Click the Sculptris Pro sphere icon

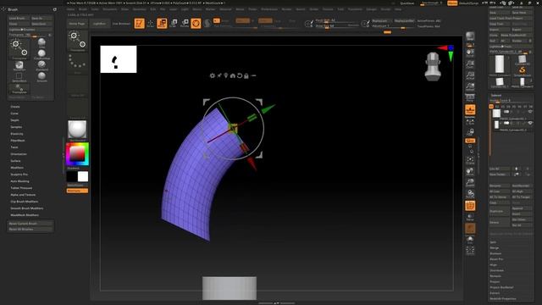point(207,23)
